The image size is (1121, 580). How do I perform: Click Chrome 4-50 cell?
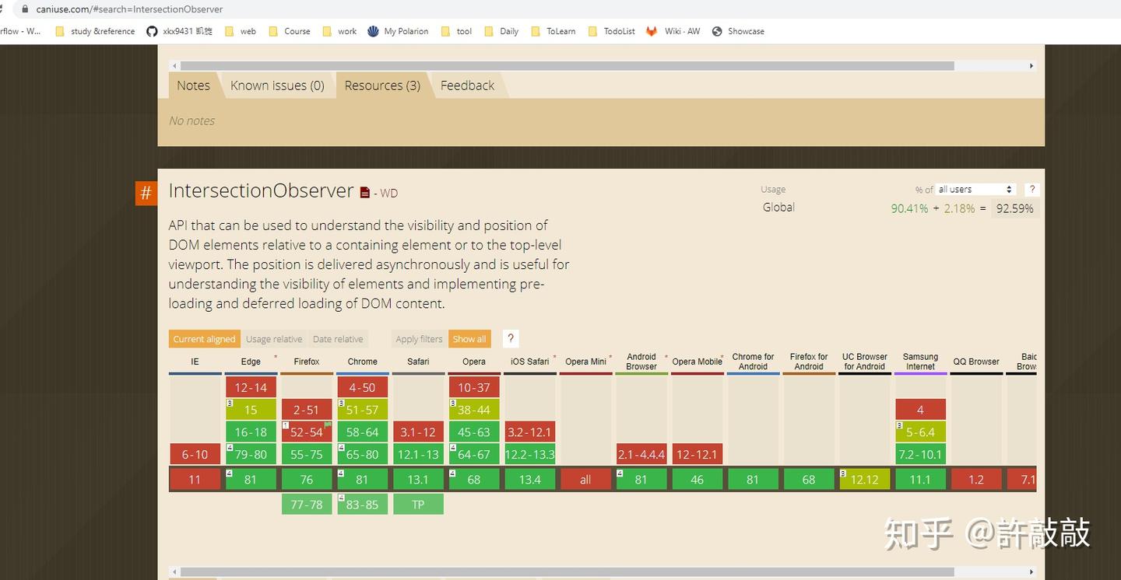363,387
